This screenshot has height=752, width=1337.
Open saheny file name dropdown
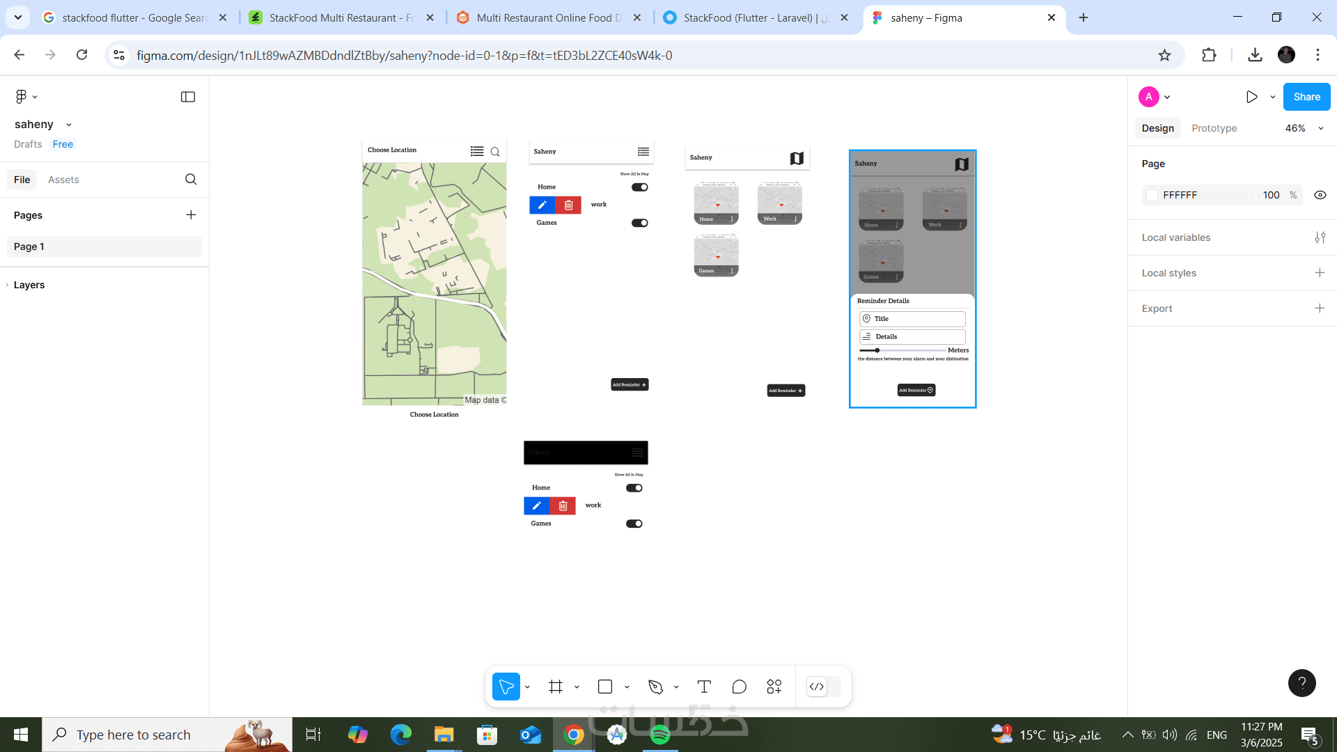[x=69, y=125]
